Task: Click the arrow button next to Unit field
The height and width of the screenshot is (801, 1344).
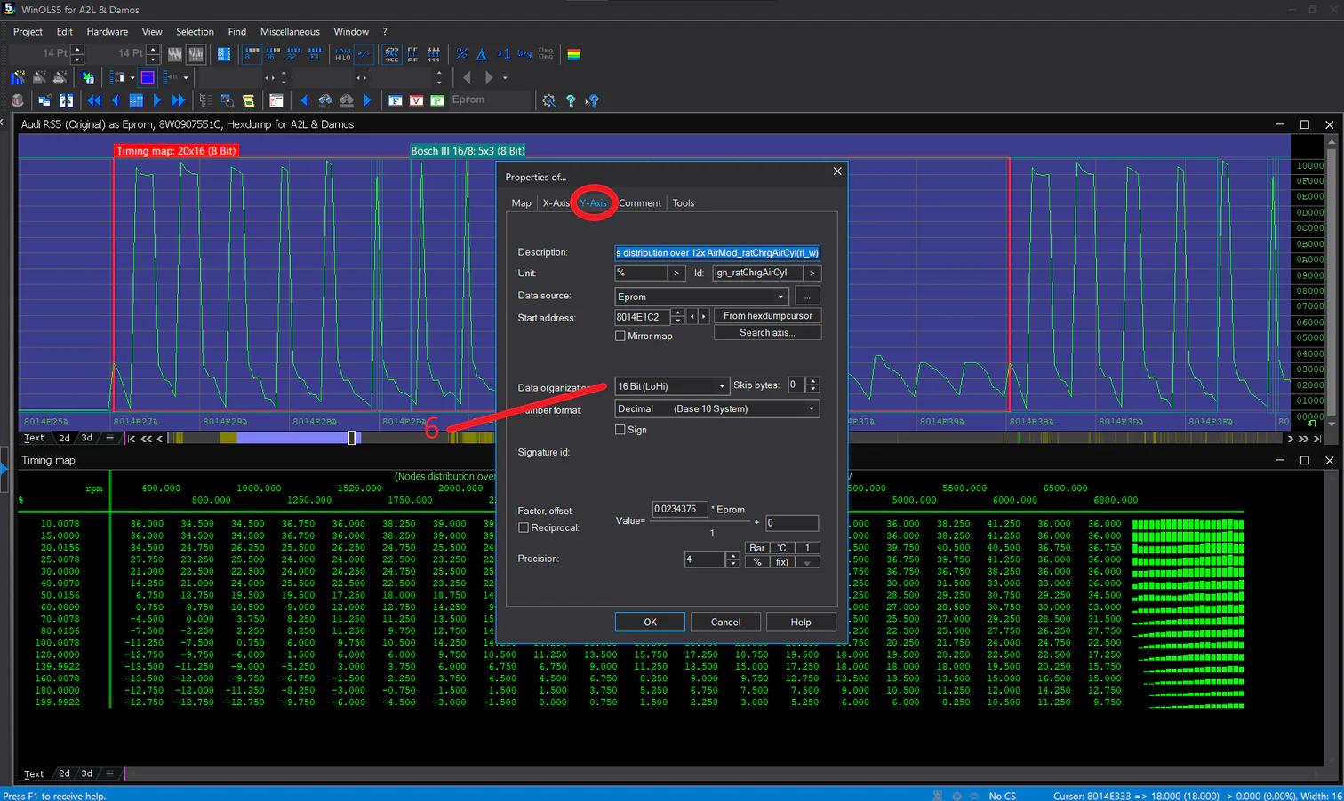Action: point(676,273)
